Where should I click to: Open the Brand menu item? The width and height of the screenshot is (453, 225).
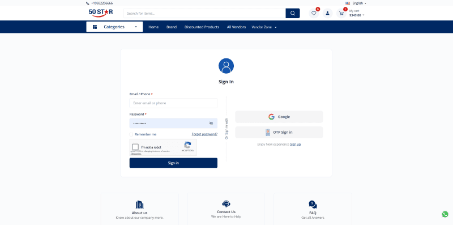(x=172, y=27)
